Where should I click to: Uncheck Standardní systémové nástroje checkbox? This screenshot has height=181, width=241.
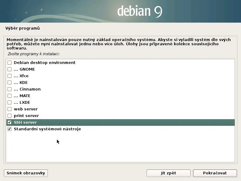(x=10, y=129)
